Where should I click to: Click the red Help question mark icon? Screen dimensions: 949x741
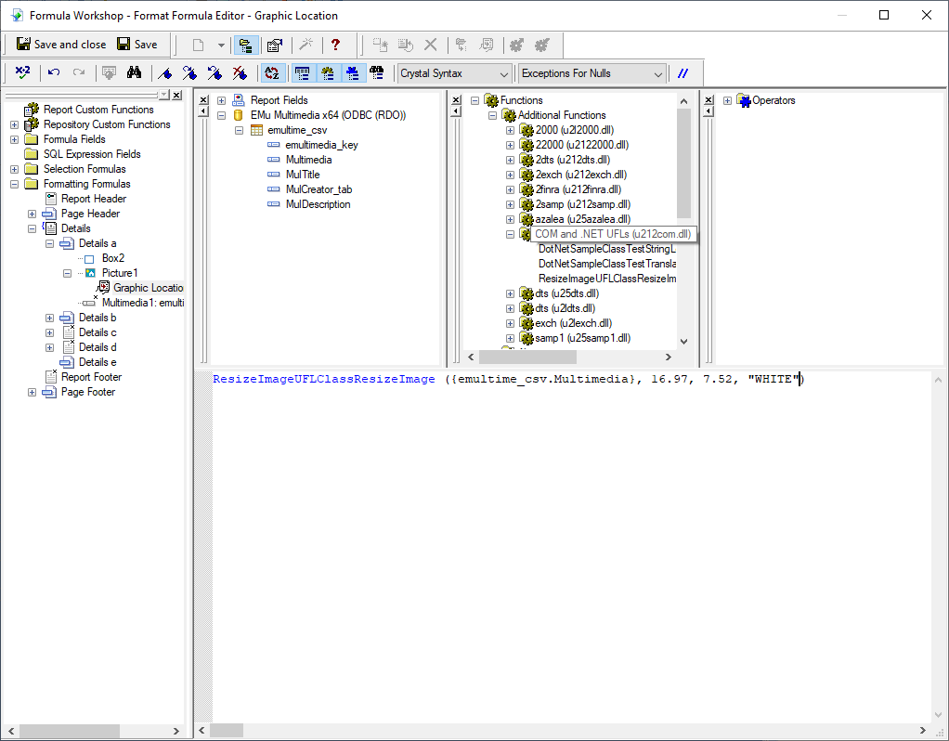coord(335,45)
